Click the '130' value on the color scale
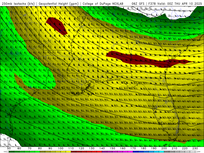This screenshot has width=204, height=153. (92, 148)
